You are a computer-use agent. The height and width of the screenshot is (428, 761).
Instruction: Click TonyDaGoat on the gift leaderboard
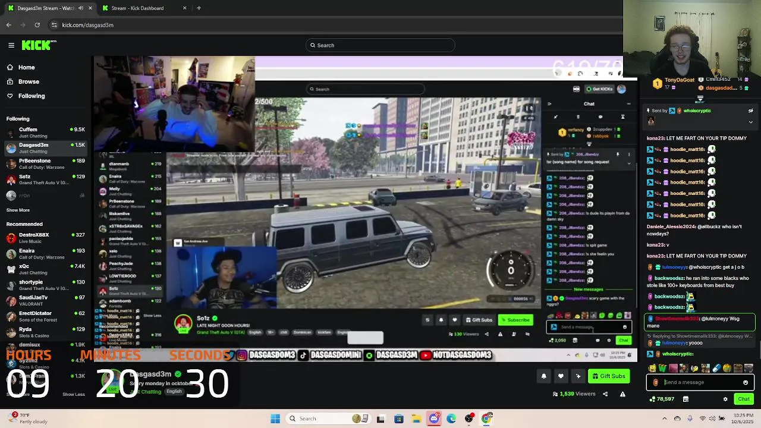[680, 80]
